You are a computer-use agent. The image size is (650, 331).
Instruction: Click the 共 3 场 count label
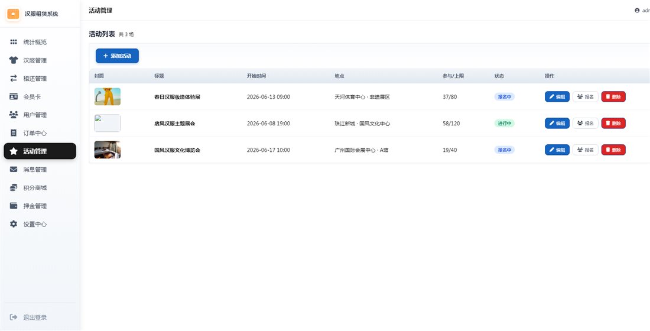coord(126,34)
